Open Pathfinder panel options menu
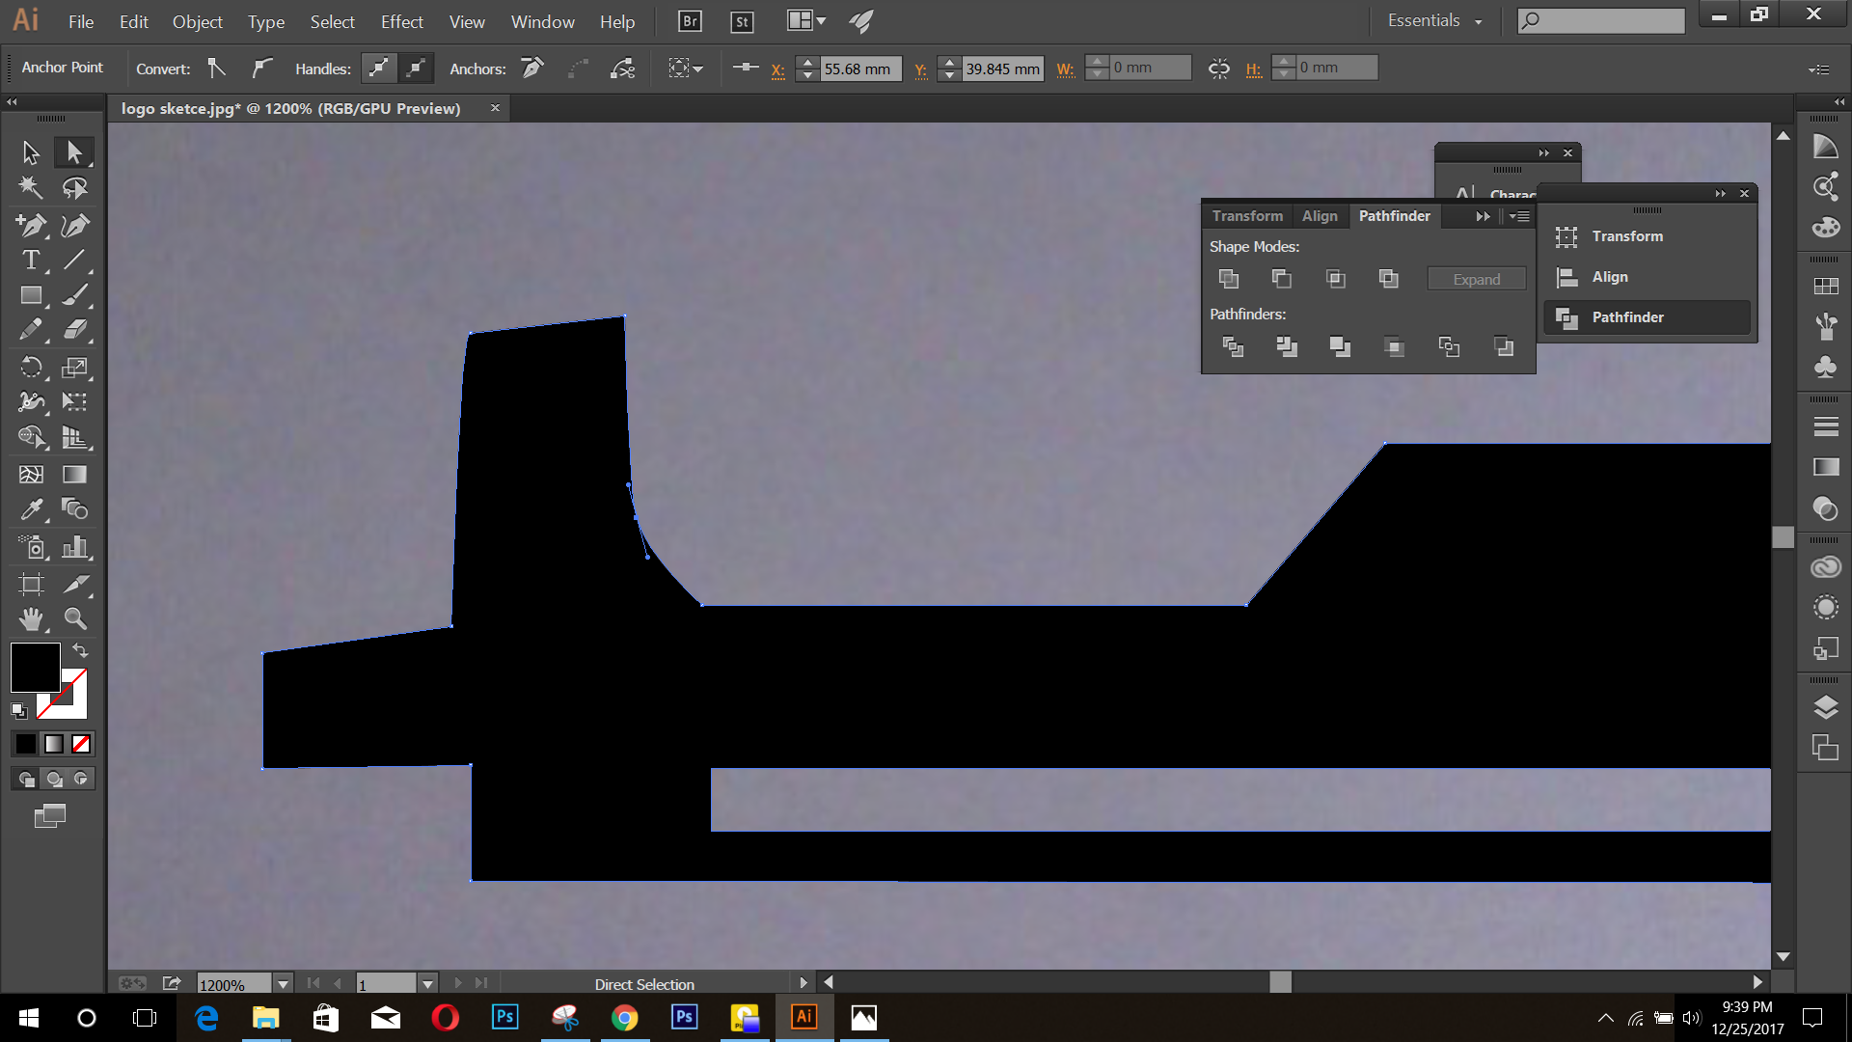 (1520, 216)
